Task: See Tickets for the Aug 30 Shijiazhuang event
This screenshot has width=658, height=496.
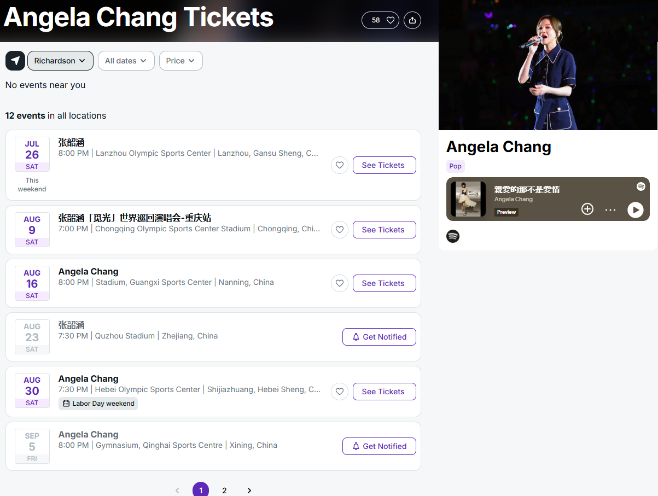Action: tap(383, 392)
